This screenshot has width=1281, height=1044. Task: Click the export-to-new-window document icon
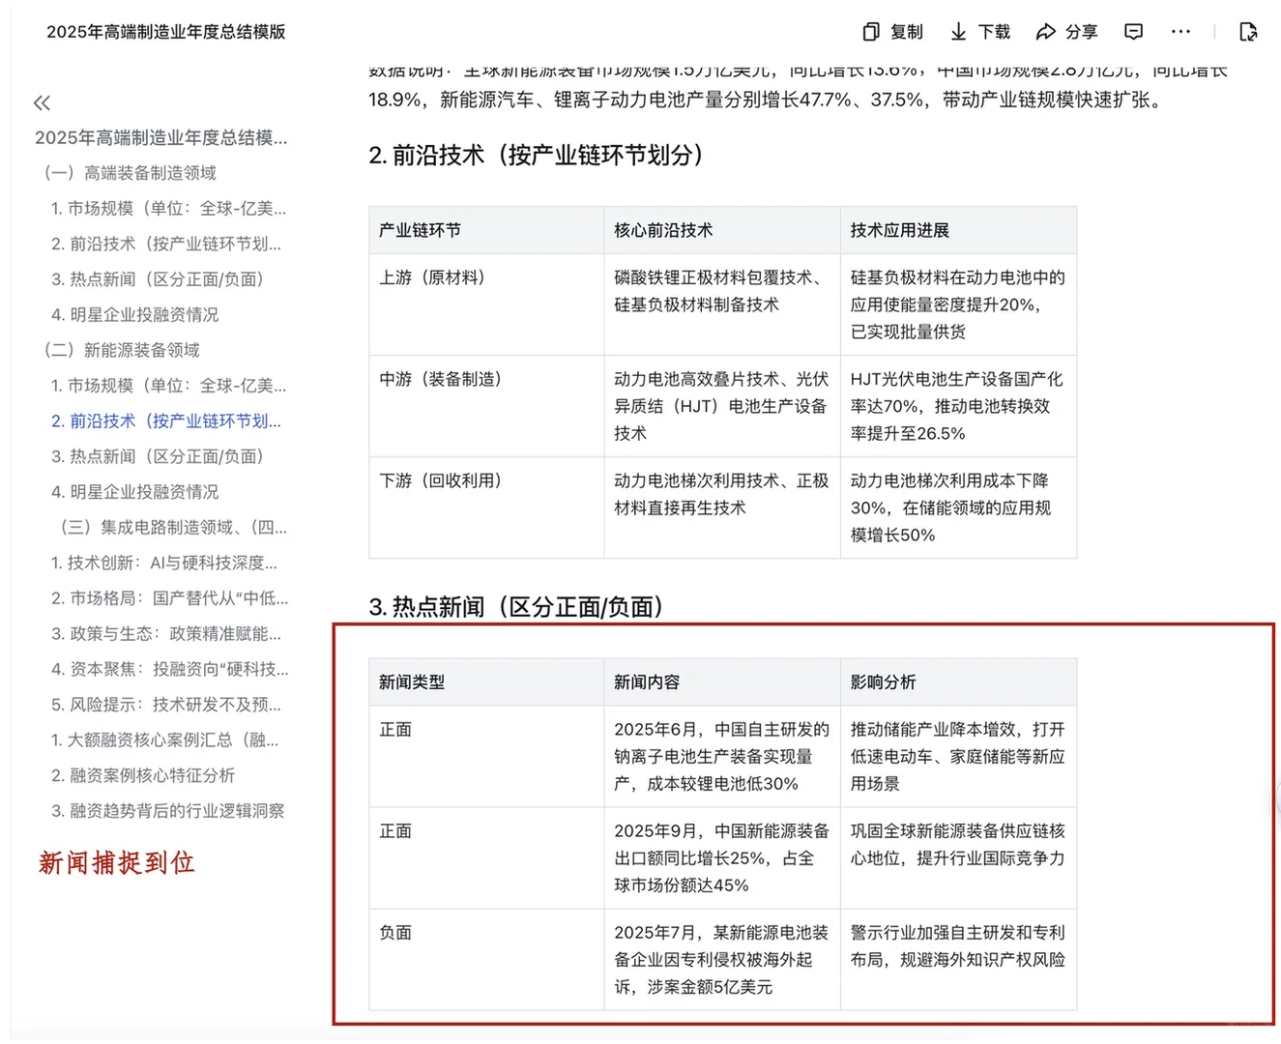1248,32
